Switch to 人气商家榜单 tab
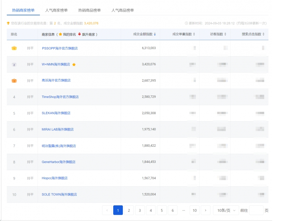The image size is (293, 222). pyautogui.click(x=56, y=10)
